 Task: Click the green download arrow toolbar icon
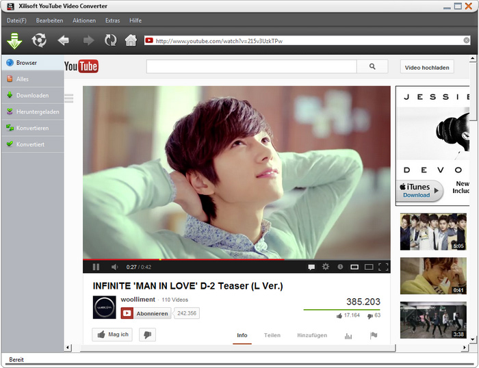click(x=14, y=40)
